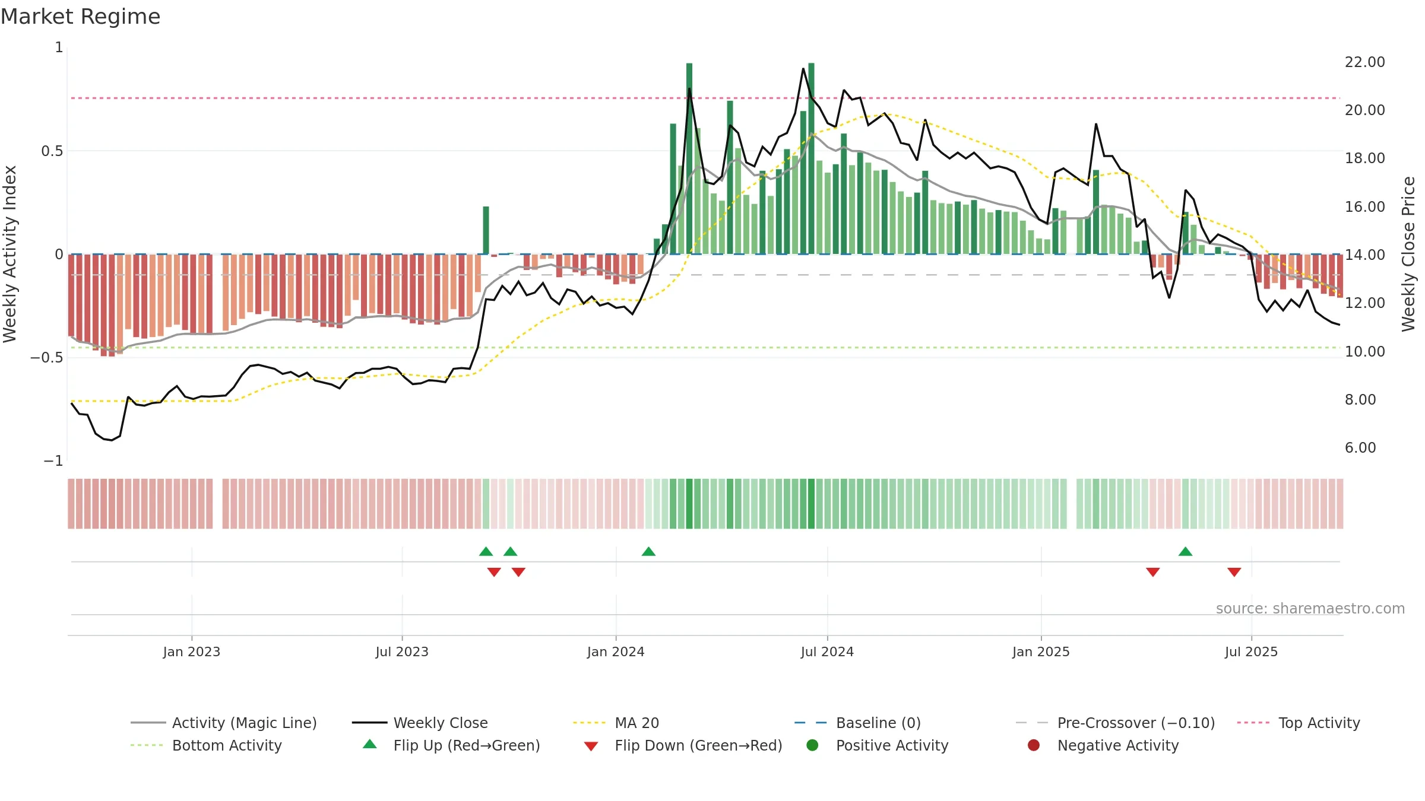The height and width of the screenshot is (801, 1425).
Task: Toggle the Bottom Activity legend entry
Action: pos(206,745)
